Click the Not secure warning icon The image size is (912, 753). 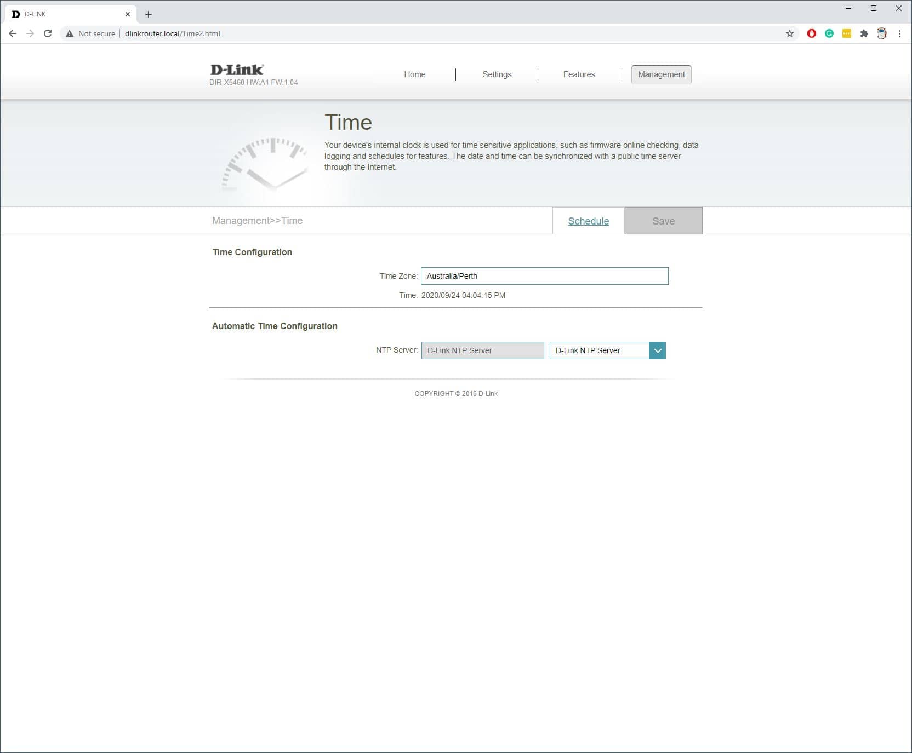coord(70,33)
